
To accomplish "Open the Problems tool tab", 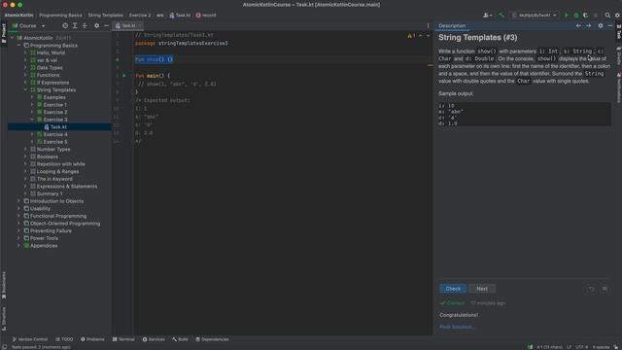I will pos(92,339).
